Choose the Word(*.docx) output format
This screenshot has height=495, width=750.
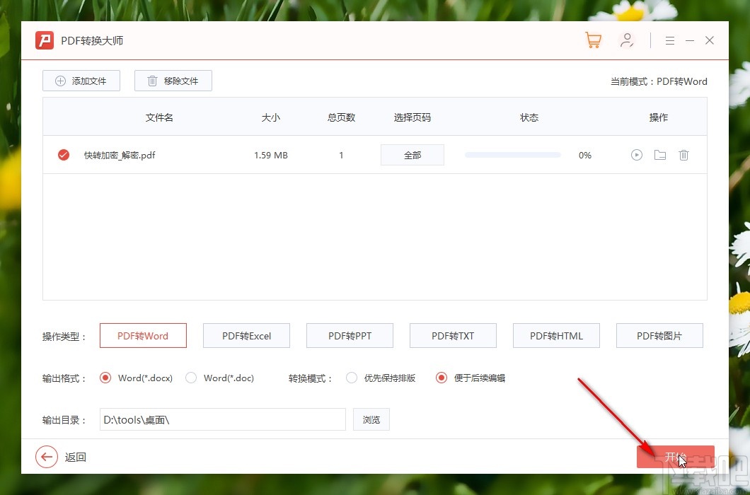(x=105, y=378)
